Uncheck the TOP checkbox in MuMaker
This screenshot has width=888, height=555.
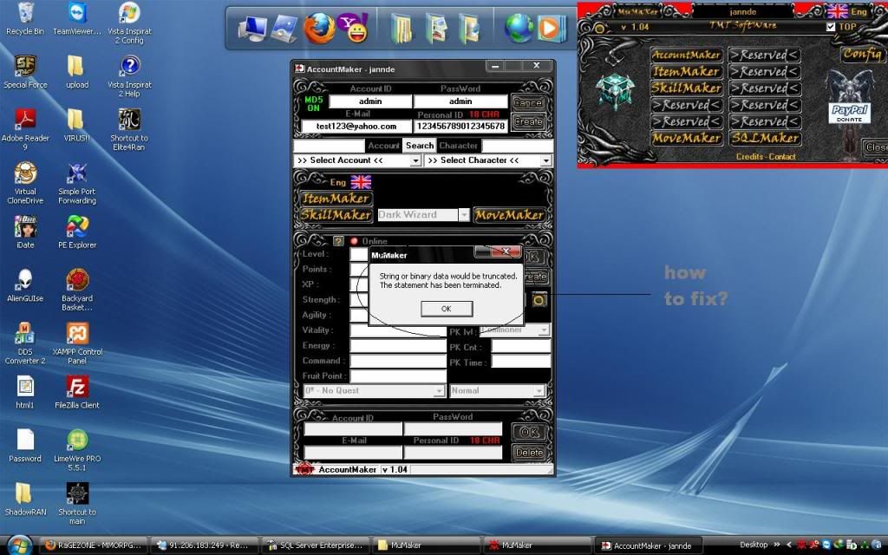[831, 27]
